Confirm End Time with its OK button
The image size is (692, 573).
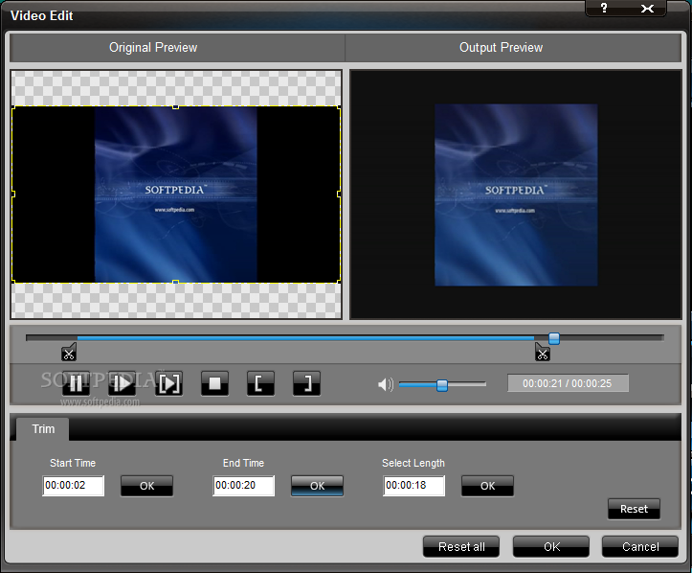[318, 486]
